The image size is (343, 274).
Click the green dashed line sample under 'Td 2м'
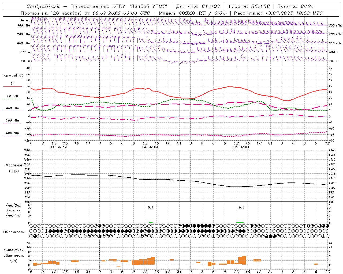(x=12, y=99)
